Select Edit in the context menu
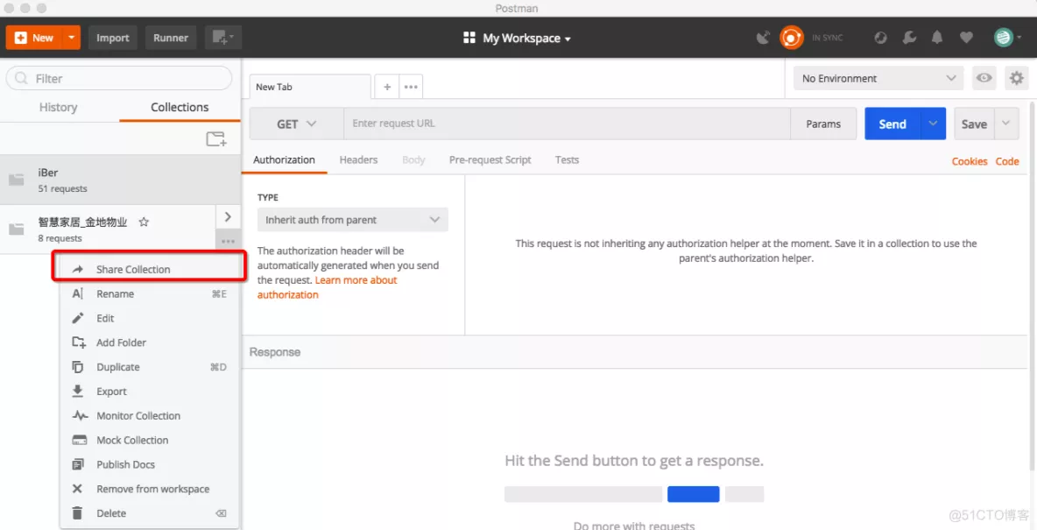 click(150, 318)
